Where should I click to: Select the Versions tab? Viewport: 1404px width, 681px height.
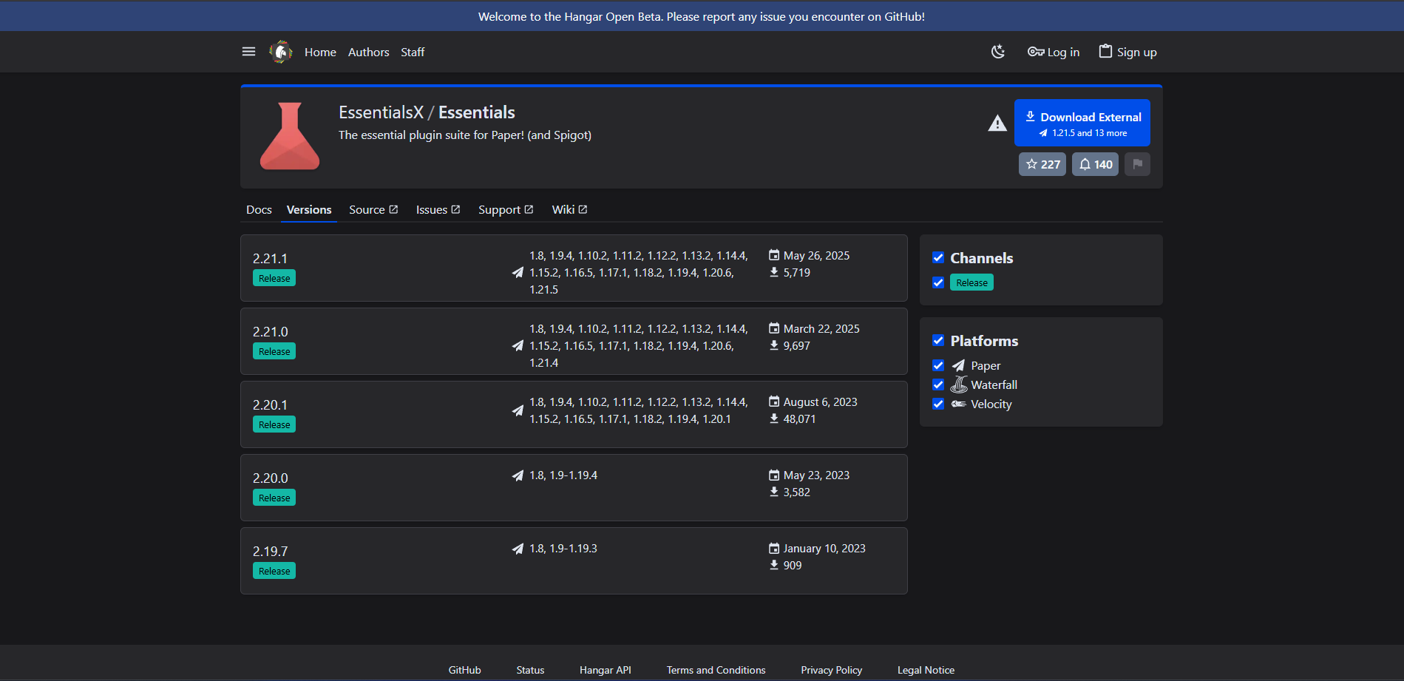point(309,209)
